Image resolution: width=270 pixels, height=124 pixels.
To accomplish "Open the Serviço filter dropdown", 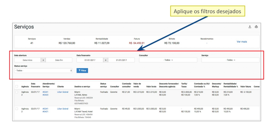I will (x=230, y=60).
